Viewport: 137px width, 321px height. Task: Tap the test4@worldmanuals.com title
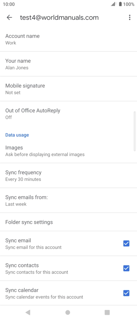coord(59,18)
